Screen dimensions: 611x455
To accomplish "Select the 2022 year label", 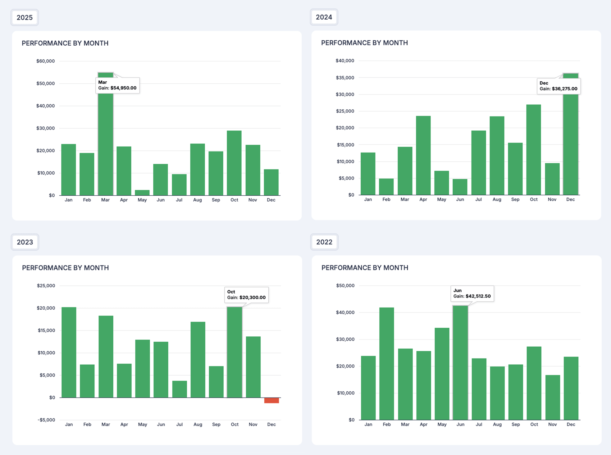I will coord(324,242).
